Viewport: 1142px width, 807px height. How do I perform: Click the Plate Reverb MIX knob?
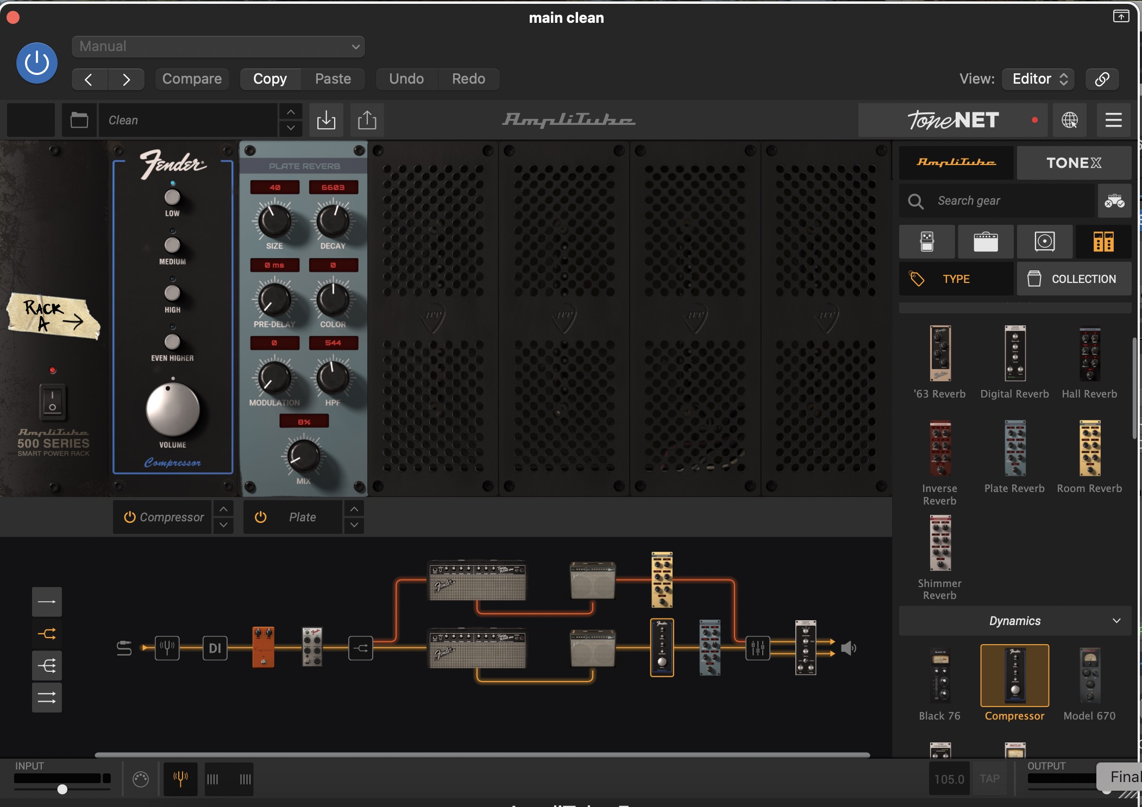304,456
